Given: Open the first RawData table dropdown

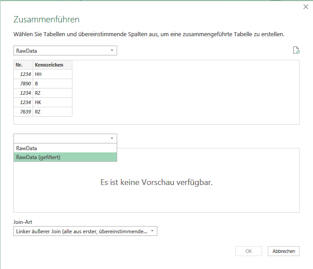Looking at the screenshot, I should tap(65, 50).
